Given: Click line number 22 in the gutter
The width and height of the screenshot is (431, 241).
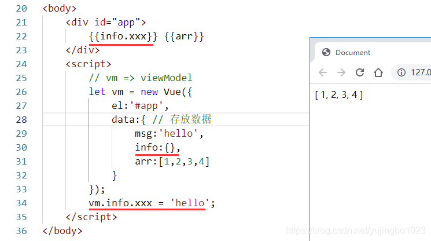Looking at the screenshot, I should 21,36.
